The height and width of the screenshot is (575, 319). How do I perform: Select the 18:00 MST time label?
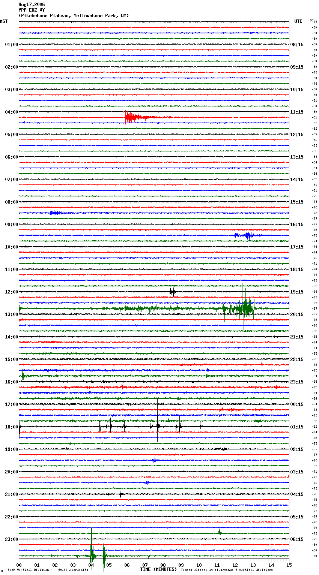click(x=12, y=427)
